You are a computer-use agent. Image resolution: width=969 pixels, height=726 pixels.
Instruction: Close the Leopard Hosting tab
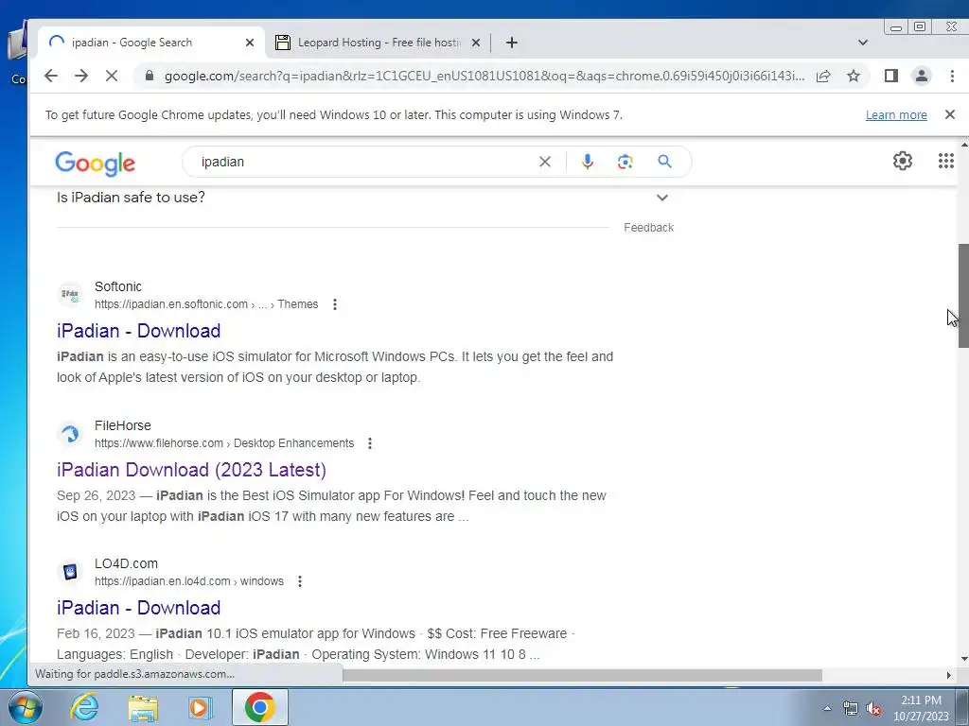coord(476,43)
